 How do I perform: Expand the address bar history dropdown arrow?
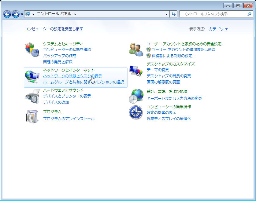[x=166, y=14]
